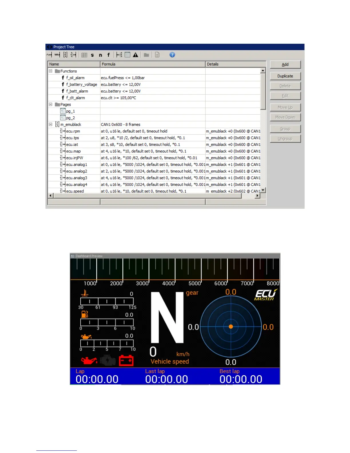Select the f_oil_alarm function row
The image size is (350, 453).
coord(75,78)
